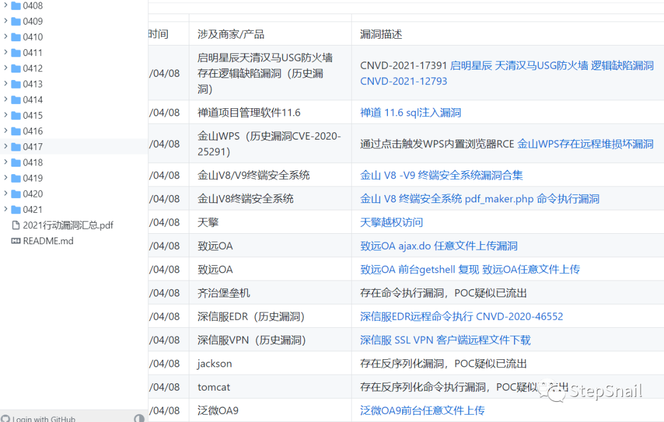Open 金山WPS存在远程堆损坏漏洞 link
Screen dimensions: 664x422
(585, 143)
